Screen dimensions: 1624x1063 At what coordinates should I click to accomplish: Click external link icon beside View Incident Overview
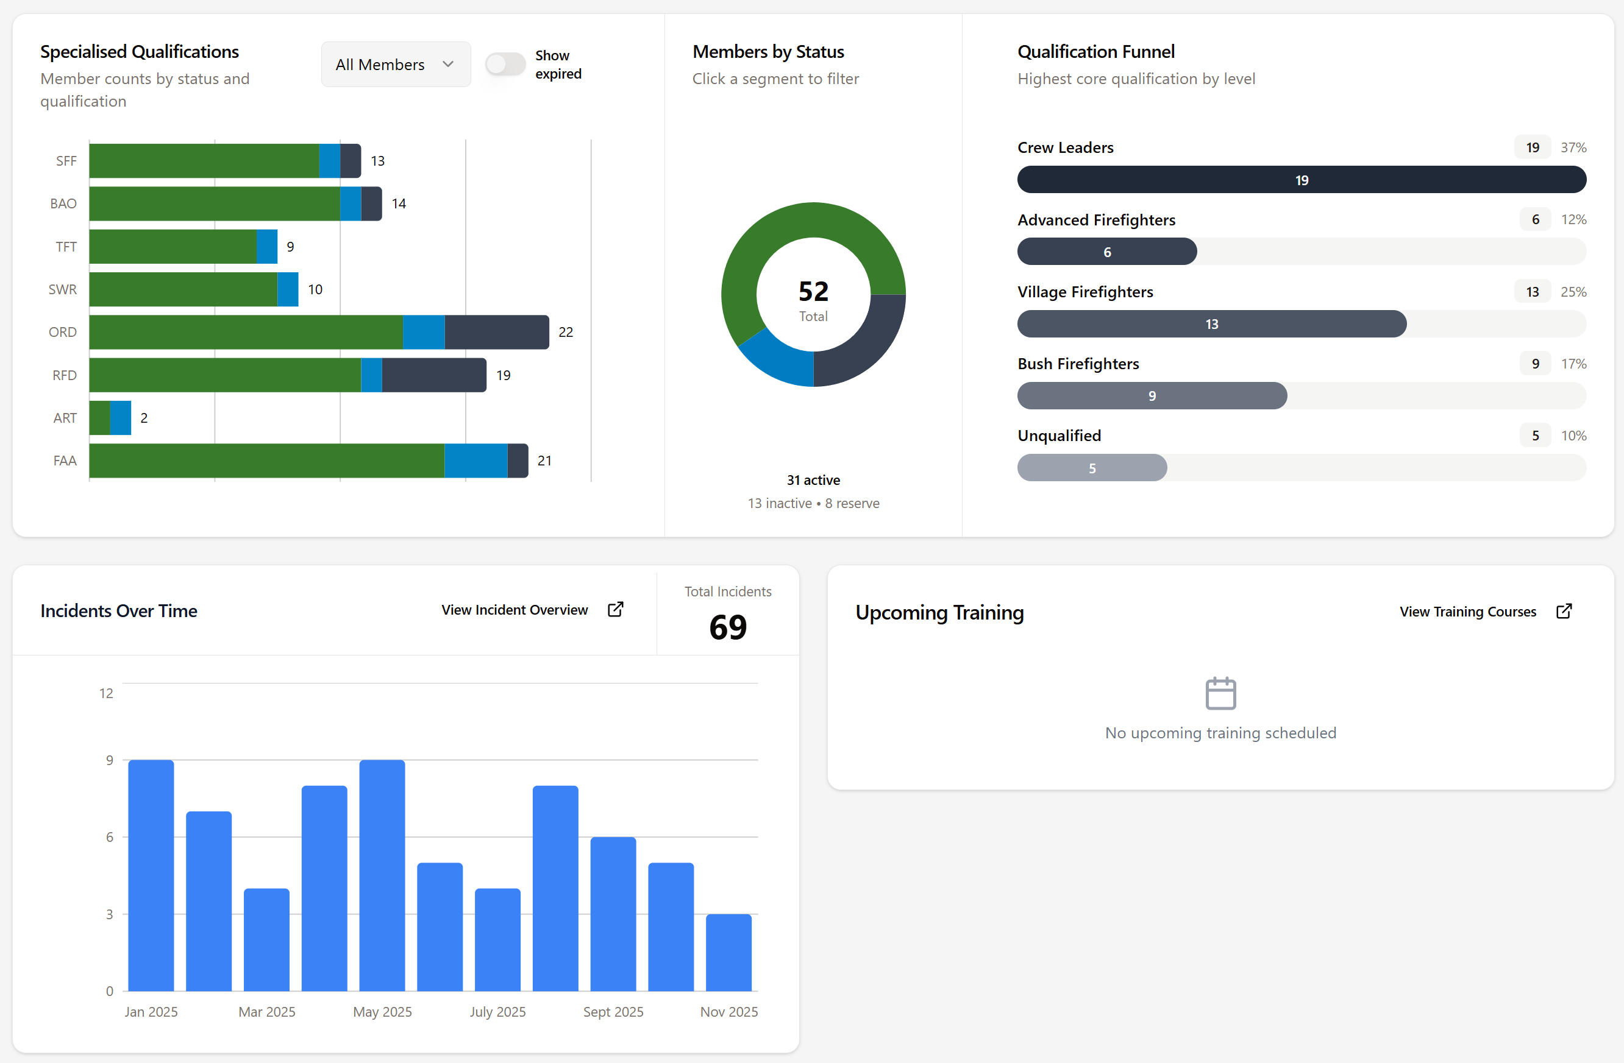point(615,609)
